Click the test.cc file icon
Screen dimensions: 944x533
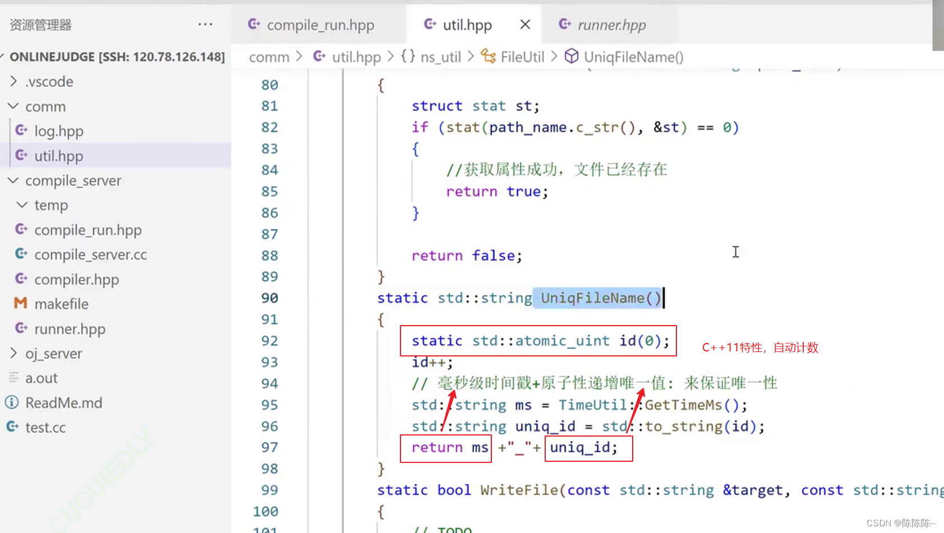pyautogui.click(x=12, y=427)
